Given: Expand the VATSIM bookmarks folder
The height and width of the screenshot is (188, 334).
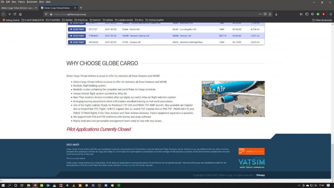Looking at the screenshot, I should click(x=108, y=20).
